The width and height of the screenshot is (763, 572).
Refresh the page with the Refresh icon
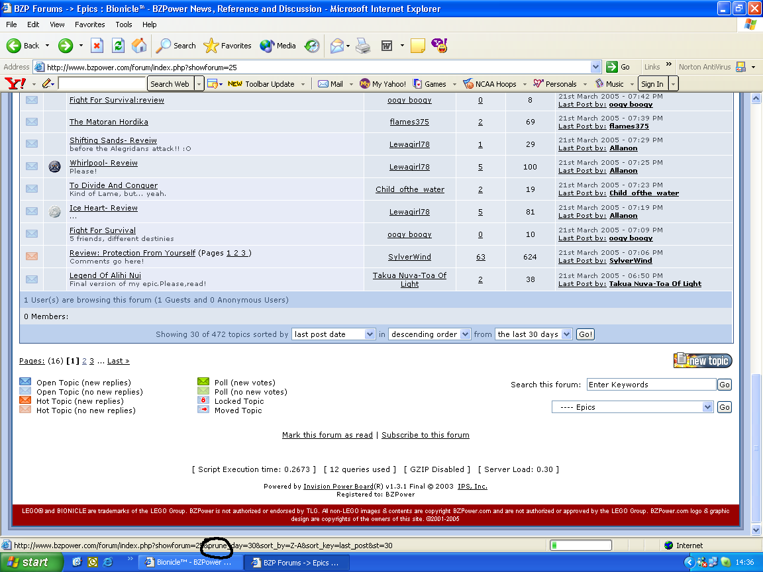point(118,46)
